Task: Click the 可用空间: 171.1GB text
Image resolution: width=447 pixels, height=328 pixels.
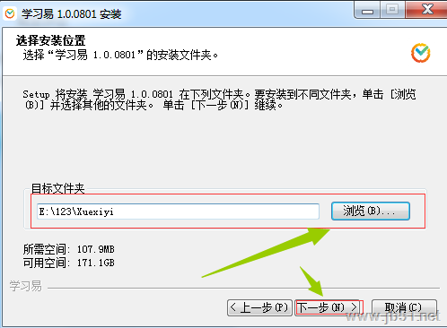Action: [69, 263]
